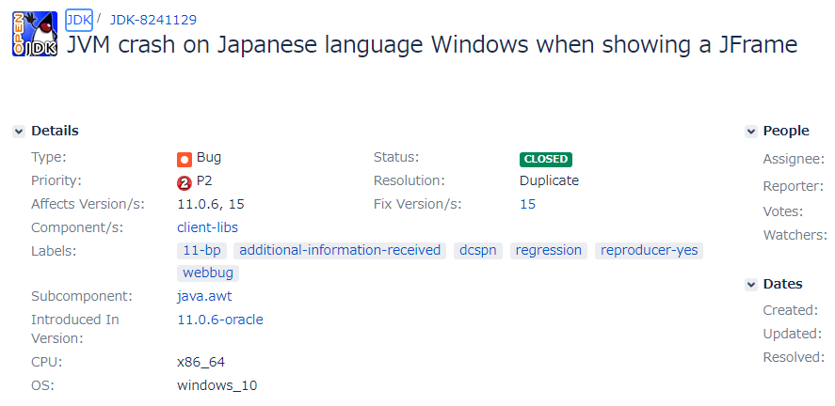Select the regression label
835x406 pixels.
[x=549, y=250]
